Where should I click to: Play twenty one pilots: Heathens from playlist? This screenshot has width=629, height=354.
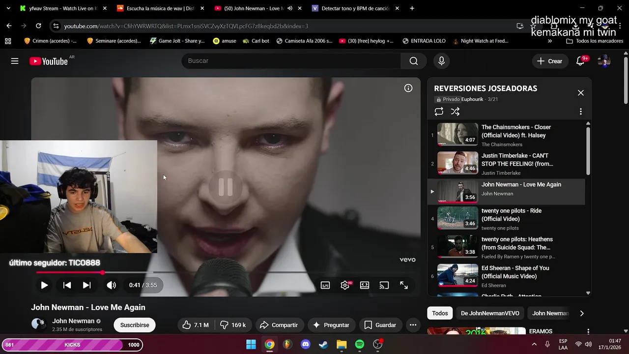[506, 247]
